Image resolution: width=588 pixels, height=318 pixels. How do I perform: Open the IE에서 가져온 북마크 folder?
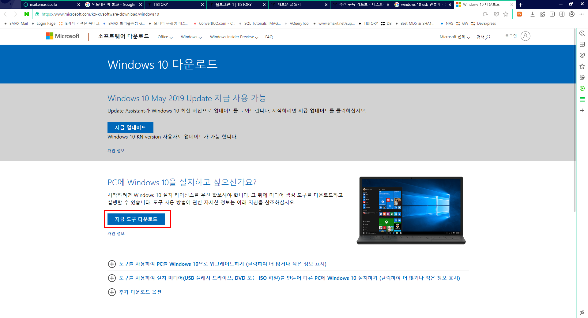click(79, 24)
